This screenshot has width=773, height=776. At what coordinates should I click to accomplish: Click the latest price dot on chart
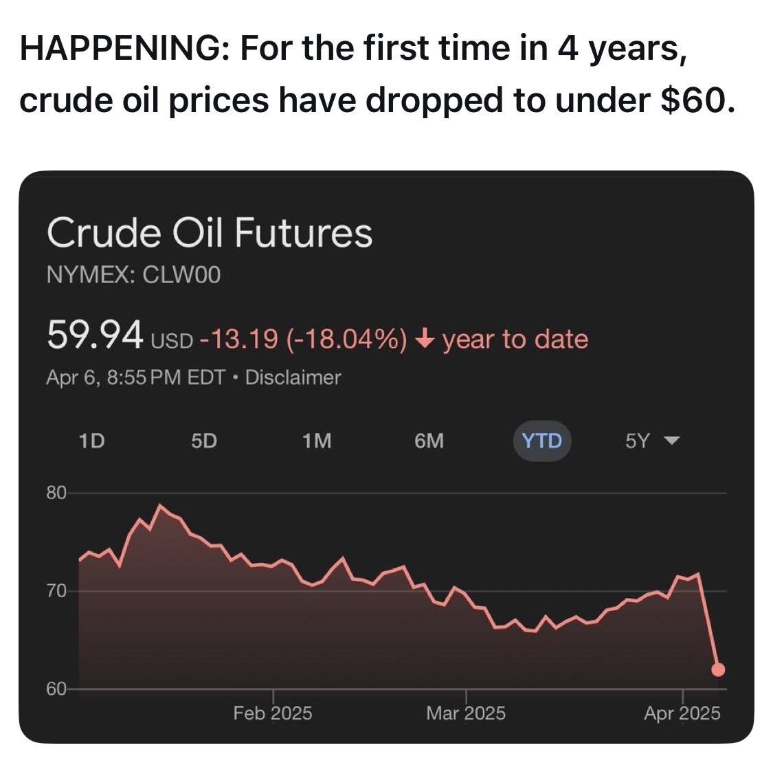[x=717, y=669]
